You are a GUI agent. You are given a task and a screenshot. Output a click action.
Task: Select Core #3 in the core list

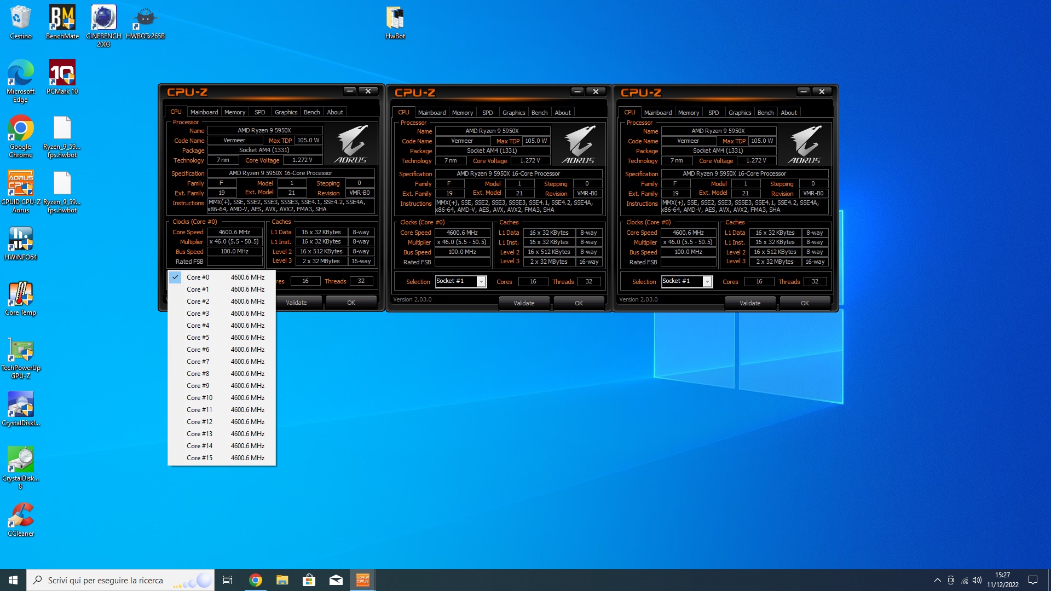pos(222,314)
